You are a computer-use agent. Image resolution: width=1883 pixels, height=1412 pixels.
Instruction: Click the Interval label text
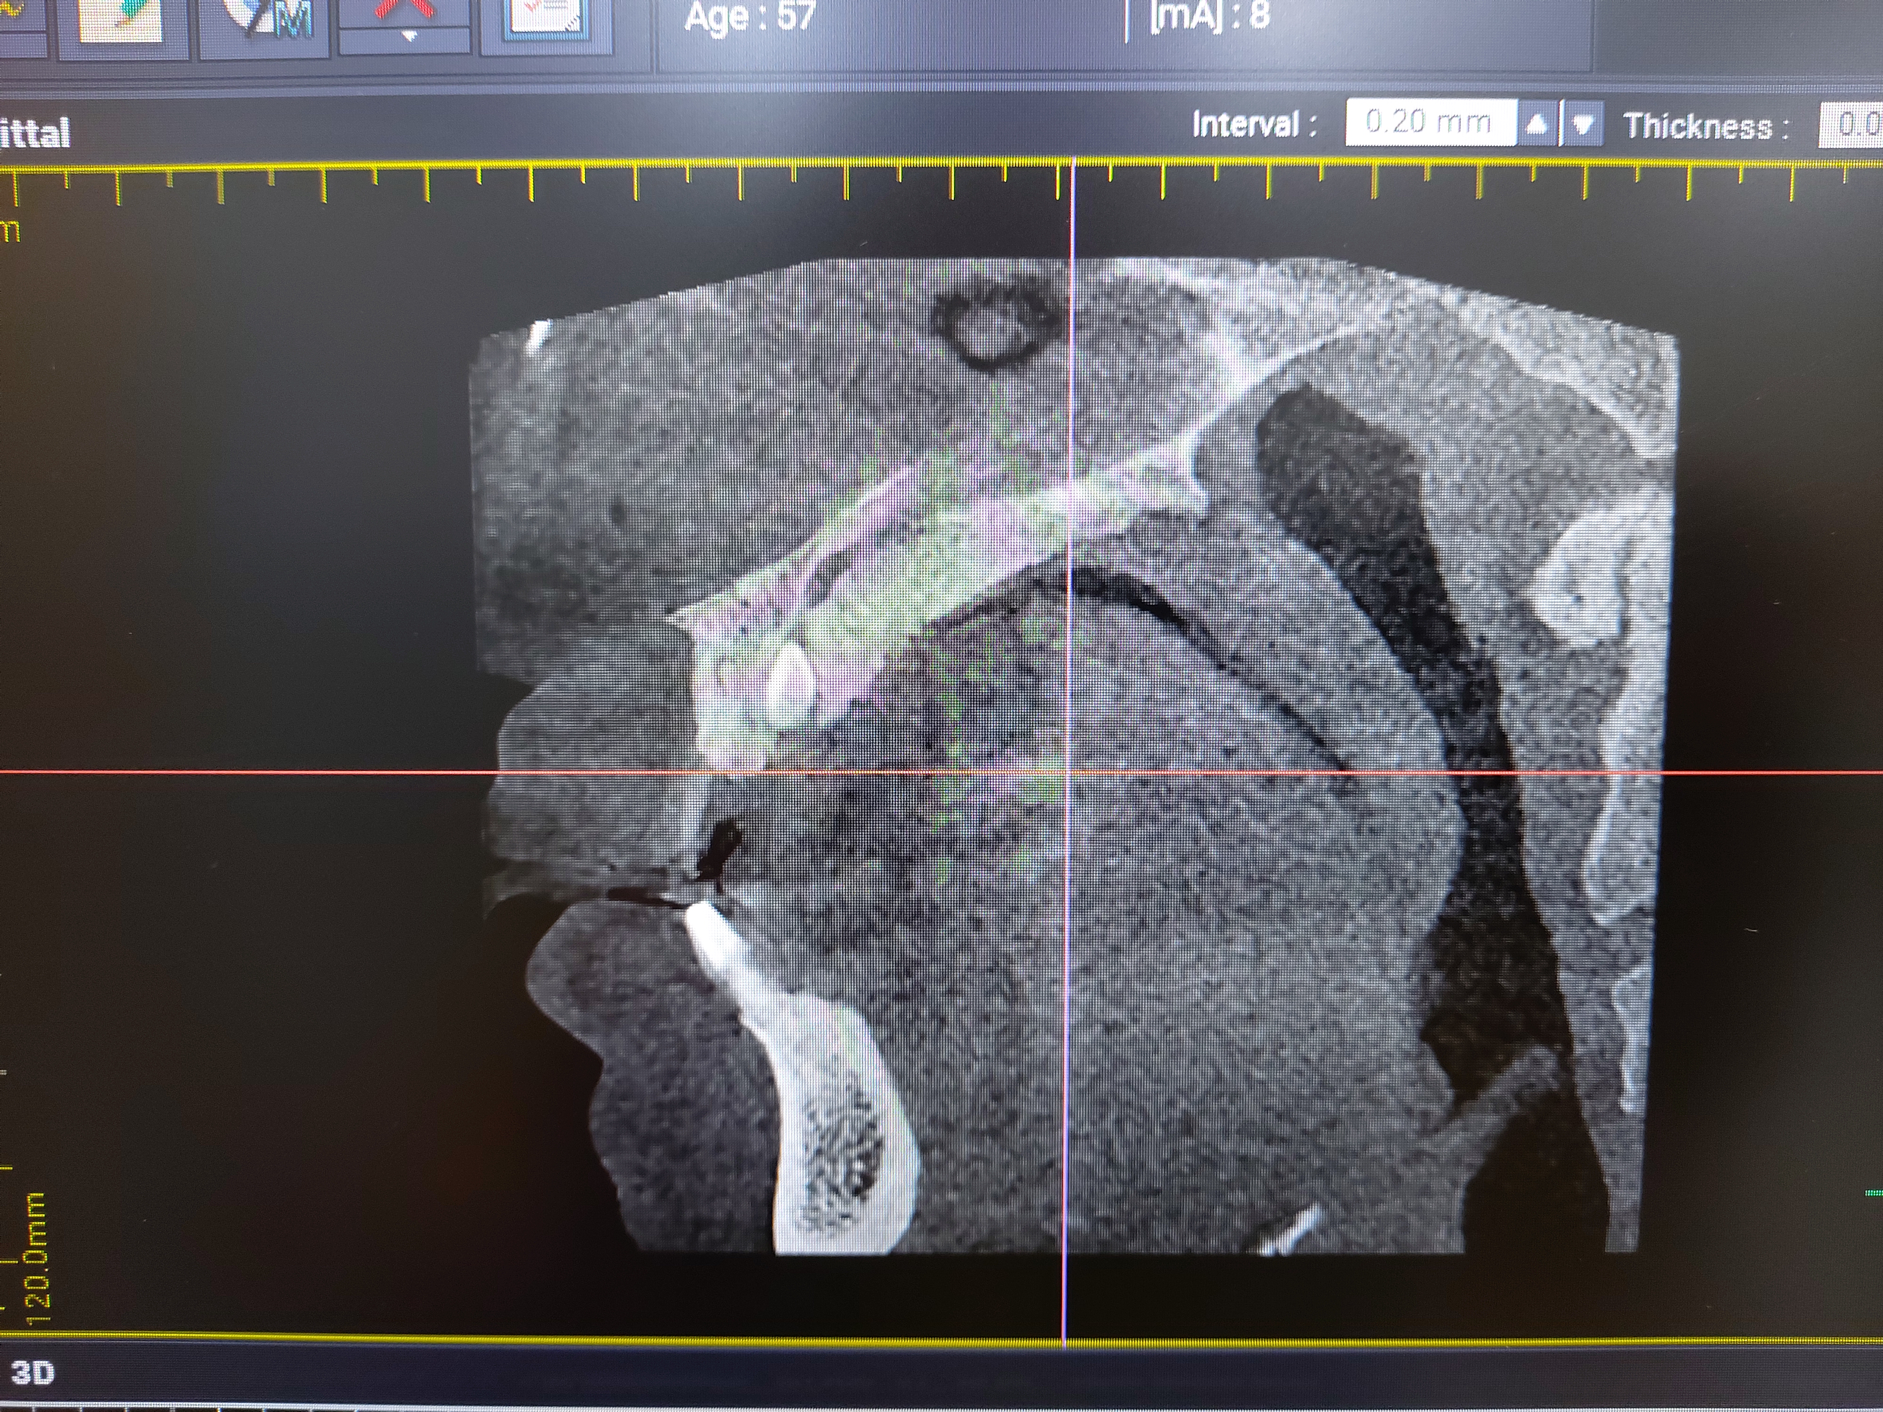point(1255,124)
